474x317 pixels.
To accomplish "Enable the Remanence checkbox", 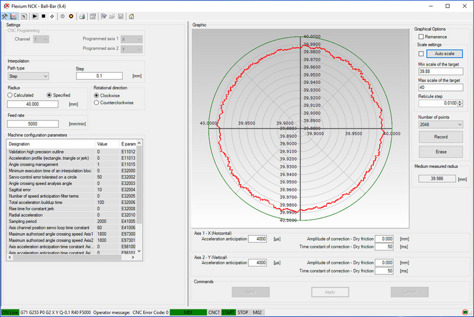I will pos(421,37).
